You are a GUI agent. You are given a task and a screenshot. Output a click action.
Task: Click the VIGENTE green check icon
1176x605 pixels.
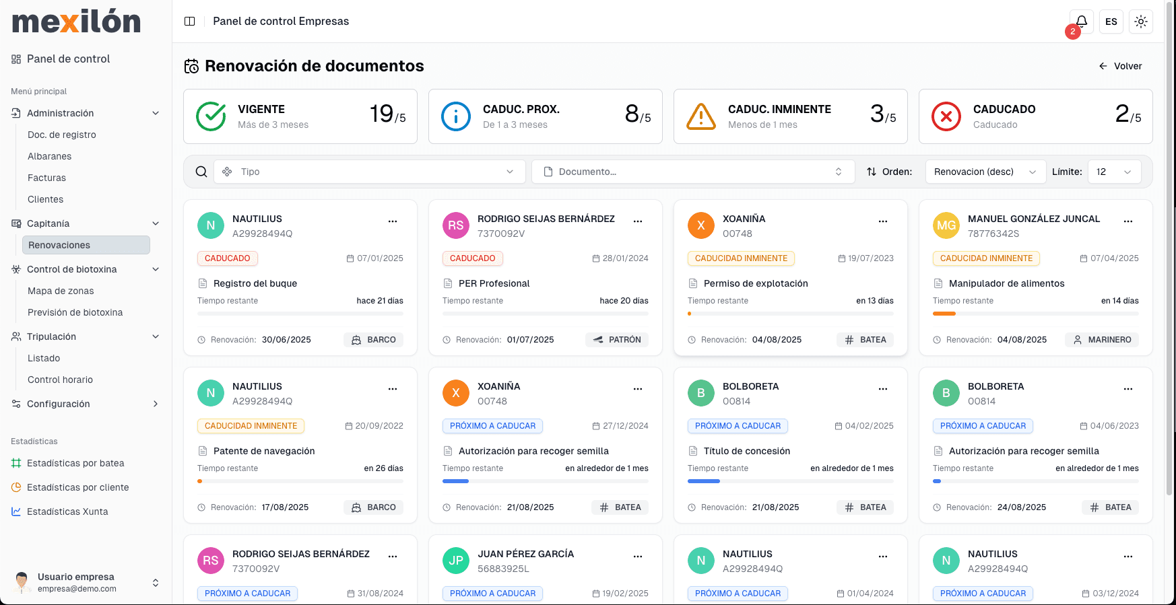tap(211, 116)
